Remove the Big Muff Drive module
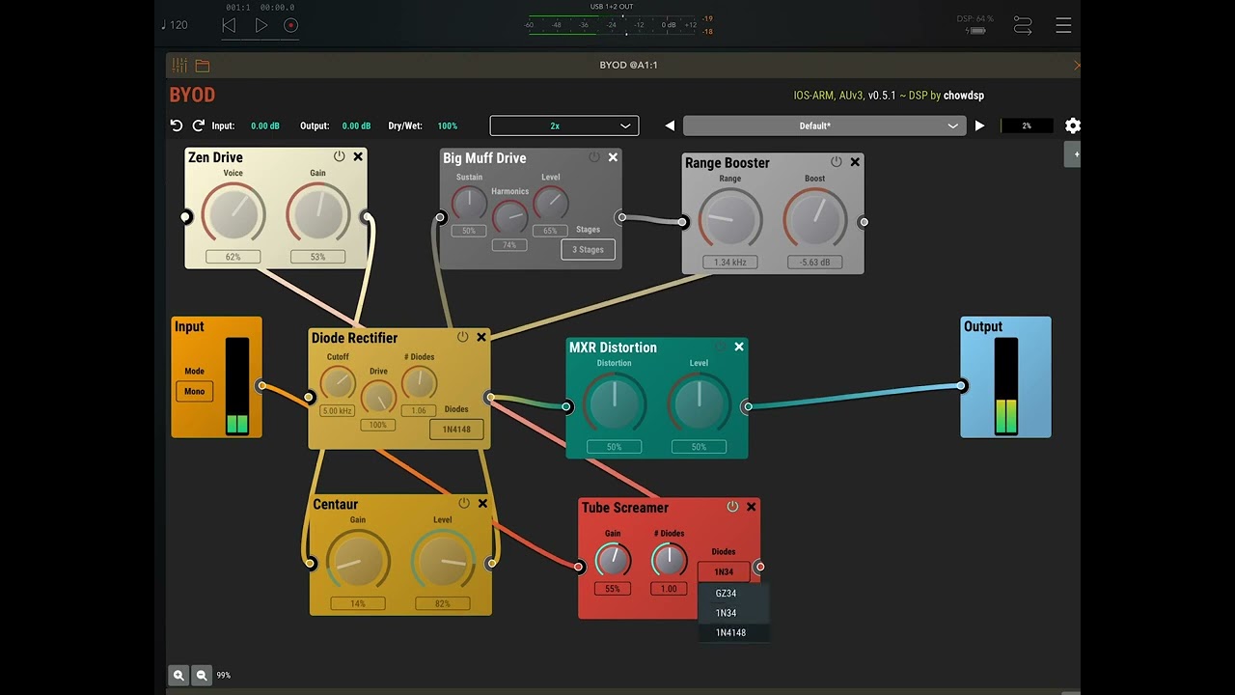This screenshot has width=1235, height=695. point(613,157)
